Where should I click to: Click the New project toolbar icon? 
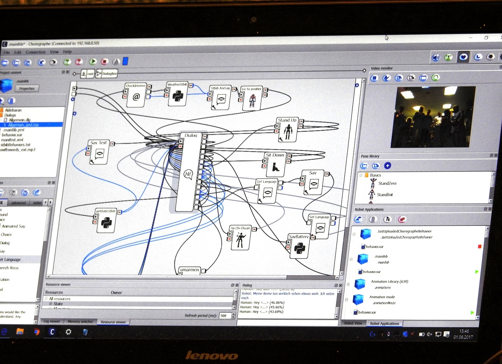(5, 63)
